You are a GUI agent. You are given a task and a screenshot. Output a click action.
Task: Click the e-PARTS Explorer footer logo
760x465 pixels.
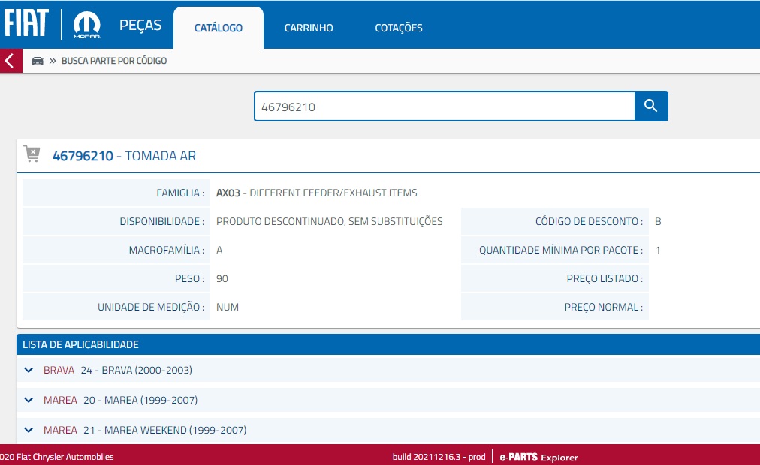tap(538, 457)
